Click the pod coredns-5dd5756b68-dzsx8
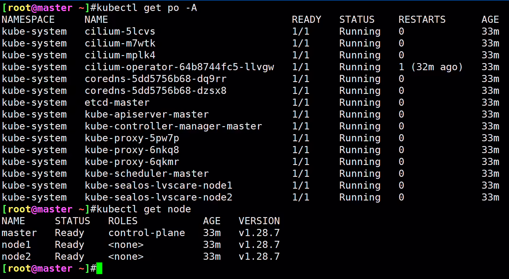509x279 pixels. pyautogui.click(x=156, y=91)
